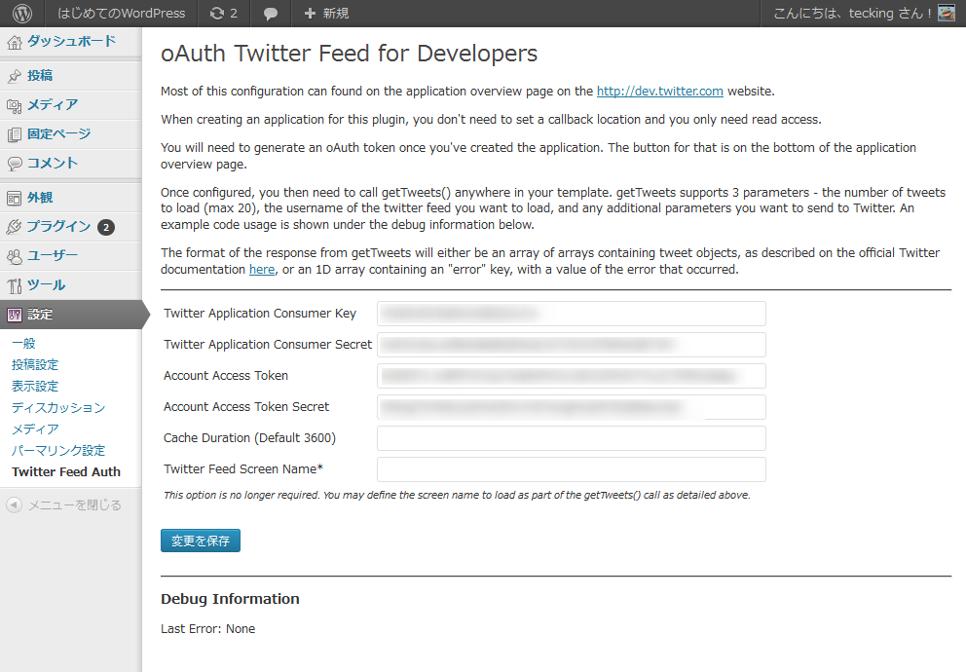The width and height of the screenshot is (966, 672).
Task: Open ダッシュボード menu item
Action: tap(71, 41)
